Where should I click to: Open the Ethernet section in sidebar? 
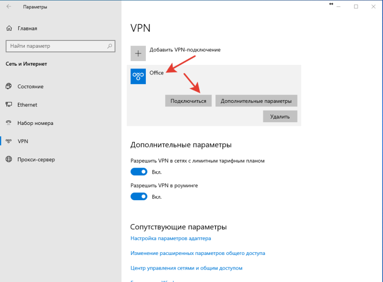pyautogui.click(x=27, y=105)
